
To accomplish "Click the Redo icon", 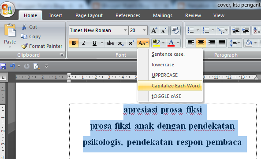I will point(26,66).
